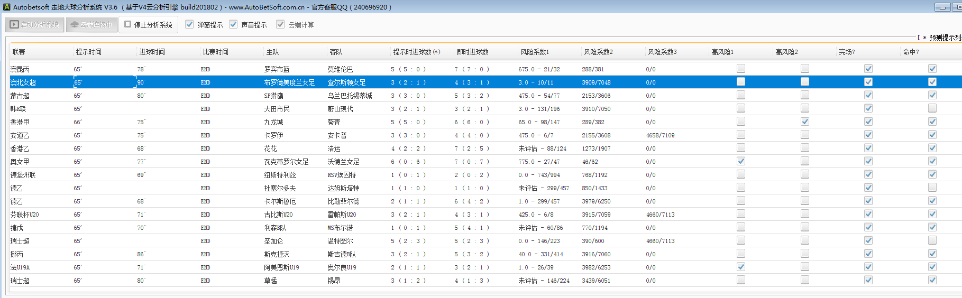Toggle the 弹窗提示 checkbox
962x298 pixels.
coord(189,24)
